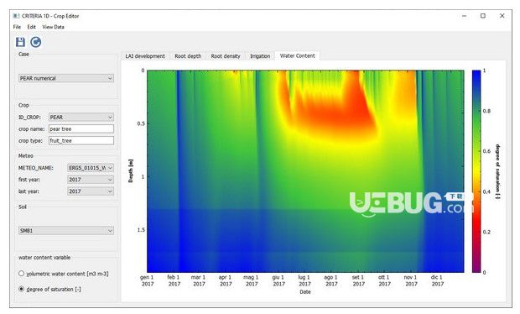Open the SMB1 soil dropdown
This screenshot has height=314, width=520.
pos(66,230)
